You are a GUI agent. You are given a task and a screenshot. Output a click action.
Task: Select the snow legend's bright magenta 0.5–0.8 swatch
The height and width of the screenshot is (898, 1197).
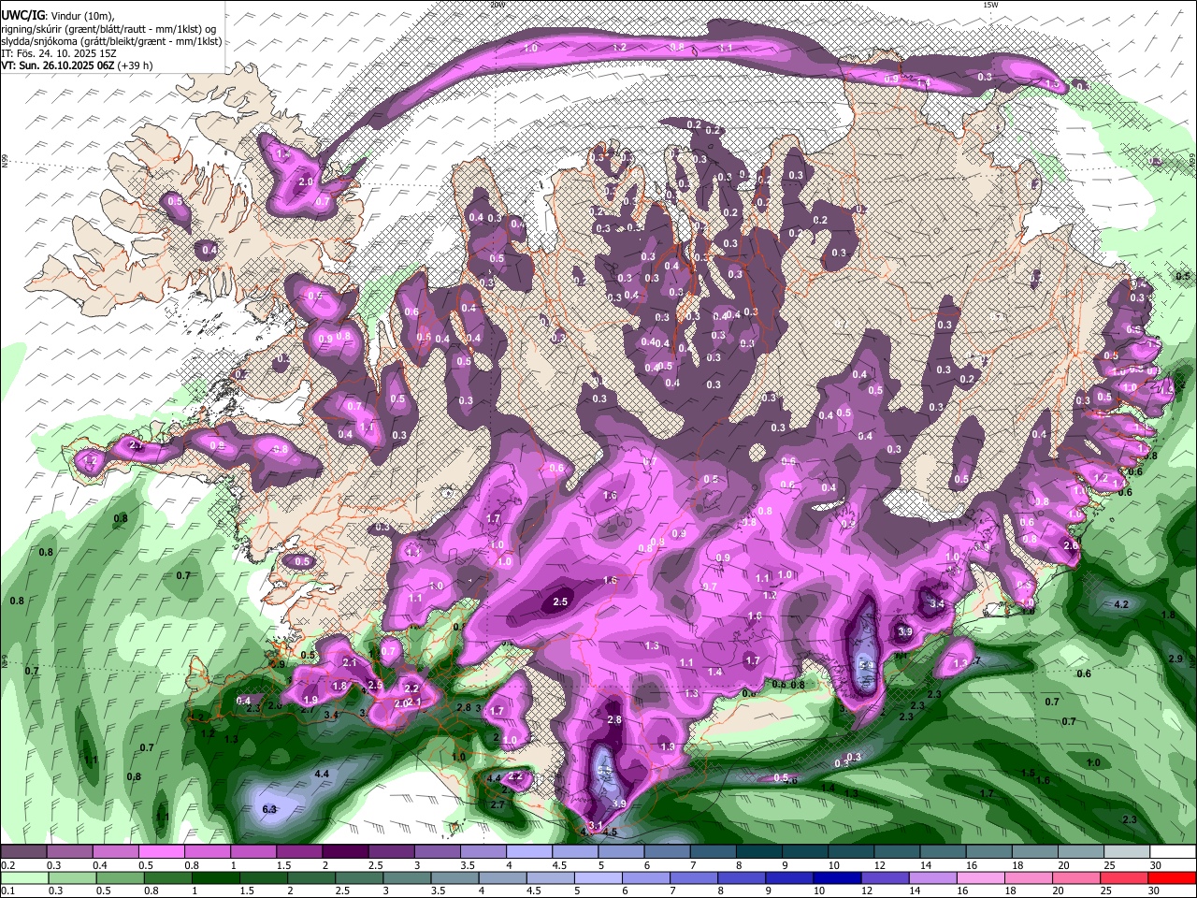coord(161,852)
